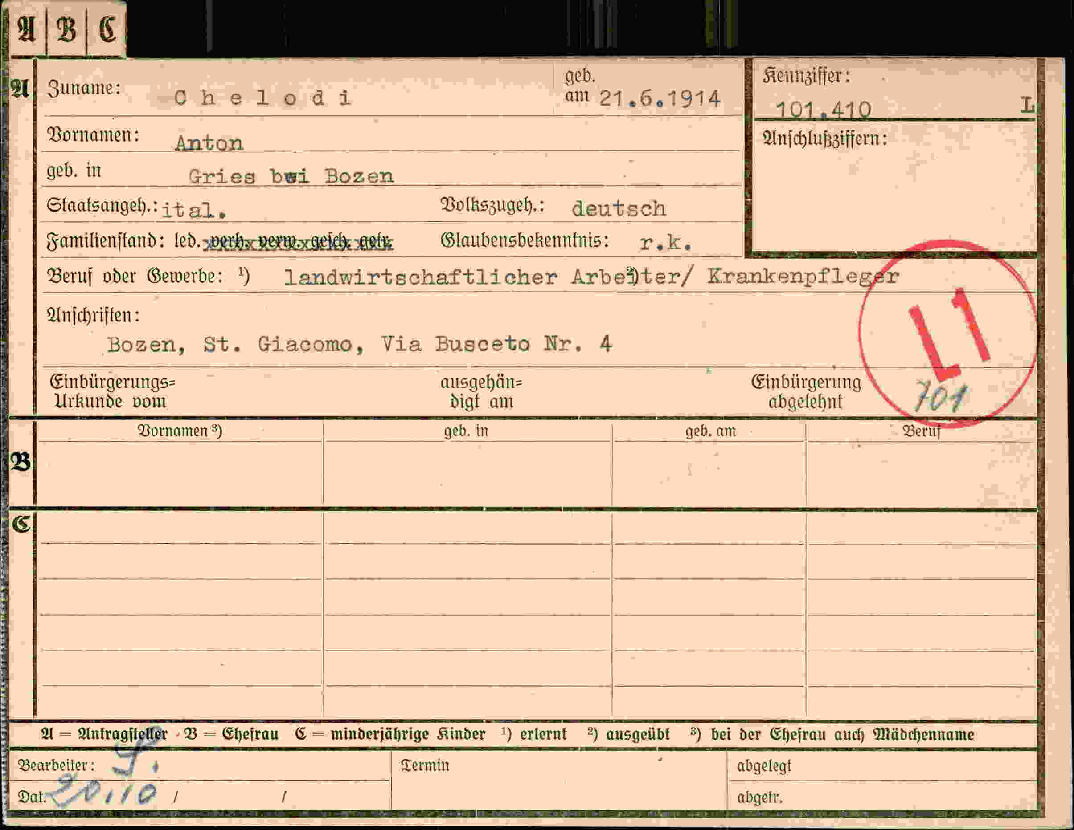This screenshot has width=1074, height=830.
Task: Click the 'Kennziffer:' label
Action: 806,76
